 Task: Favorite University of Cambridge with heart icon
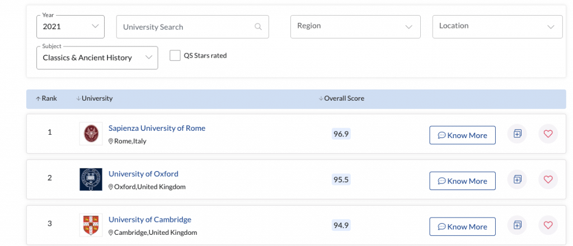coord(548,225)
